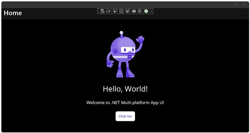This screenshot has height=133, width=250.
Task: Maximize the app window
Action: point(235,5)
